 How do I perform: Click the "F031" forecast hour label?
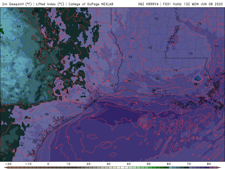coord(167,4)
